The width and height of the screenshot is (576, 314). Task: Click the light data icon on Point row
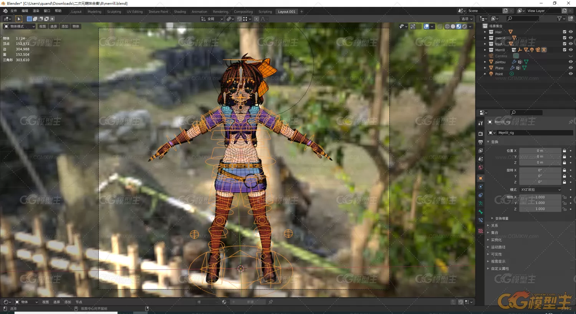click(511, 74)
